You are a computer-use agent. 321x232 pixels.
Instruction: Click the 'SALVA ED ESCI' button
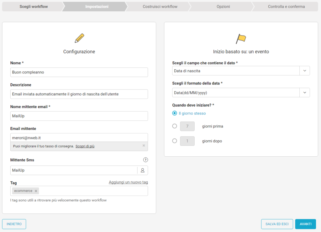[x=277, y=224]
